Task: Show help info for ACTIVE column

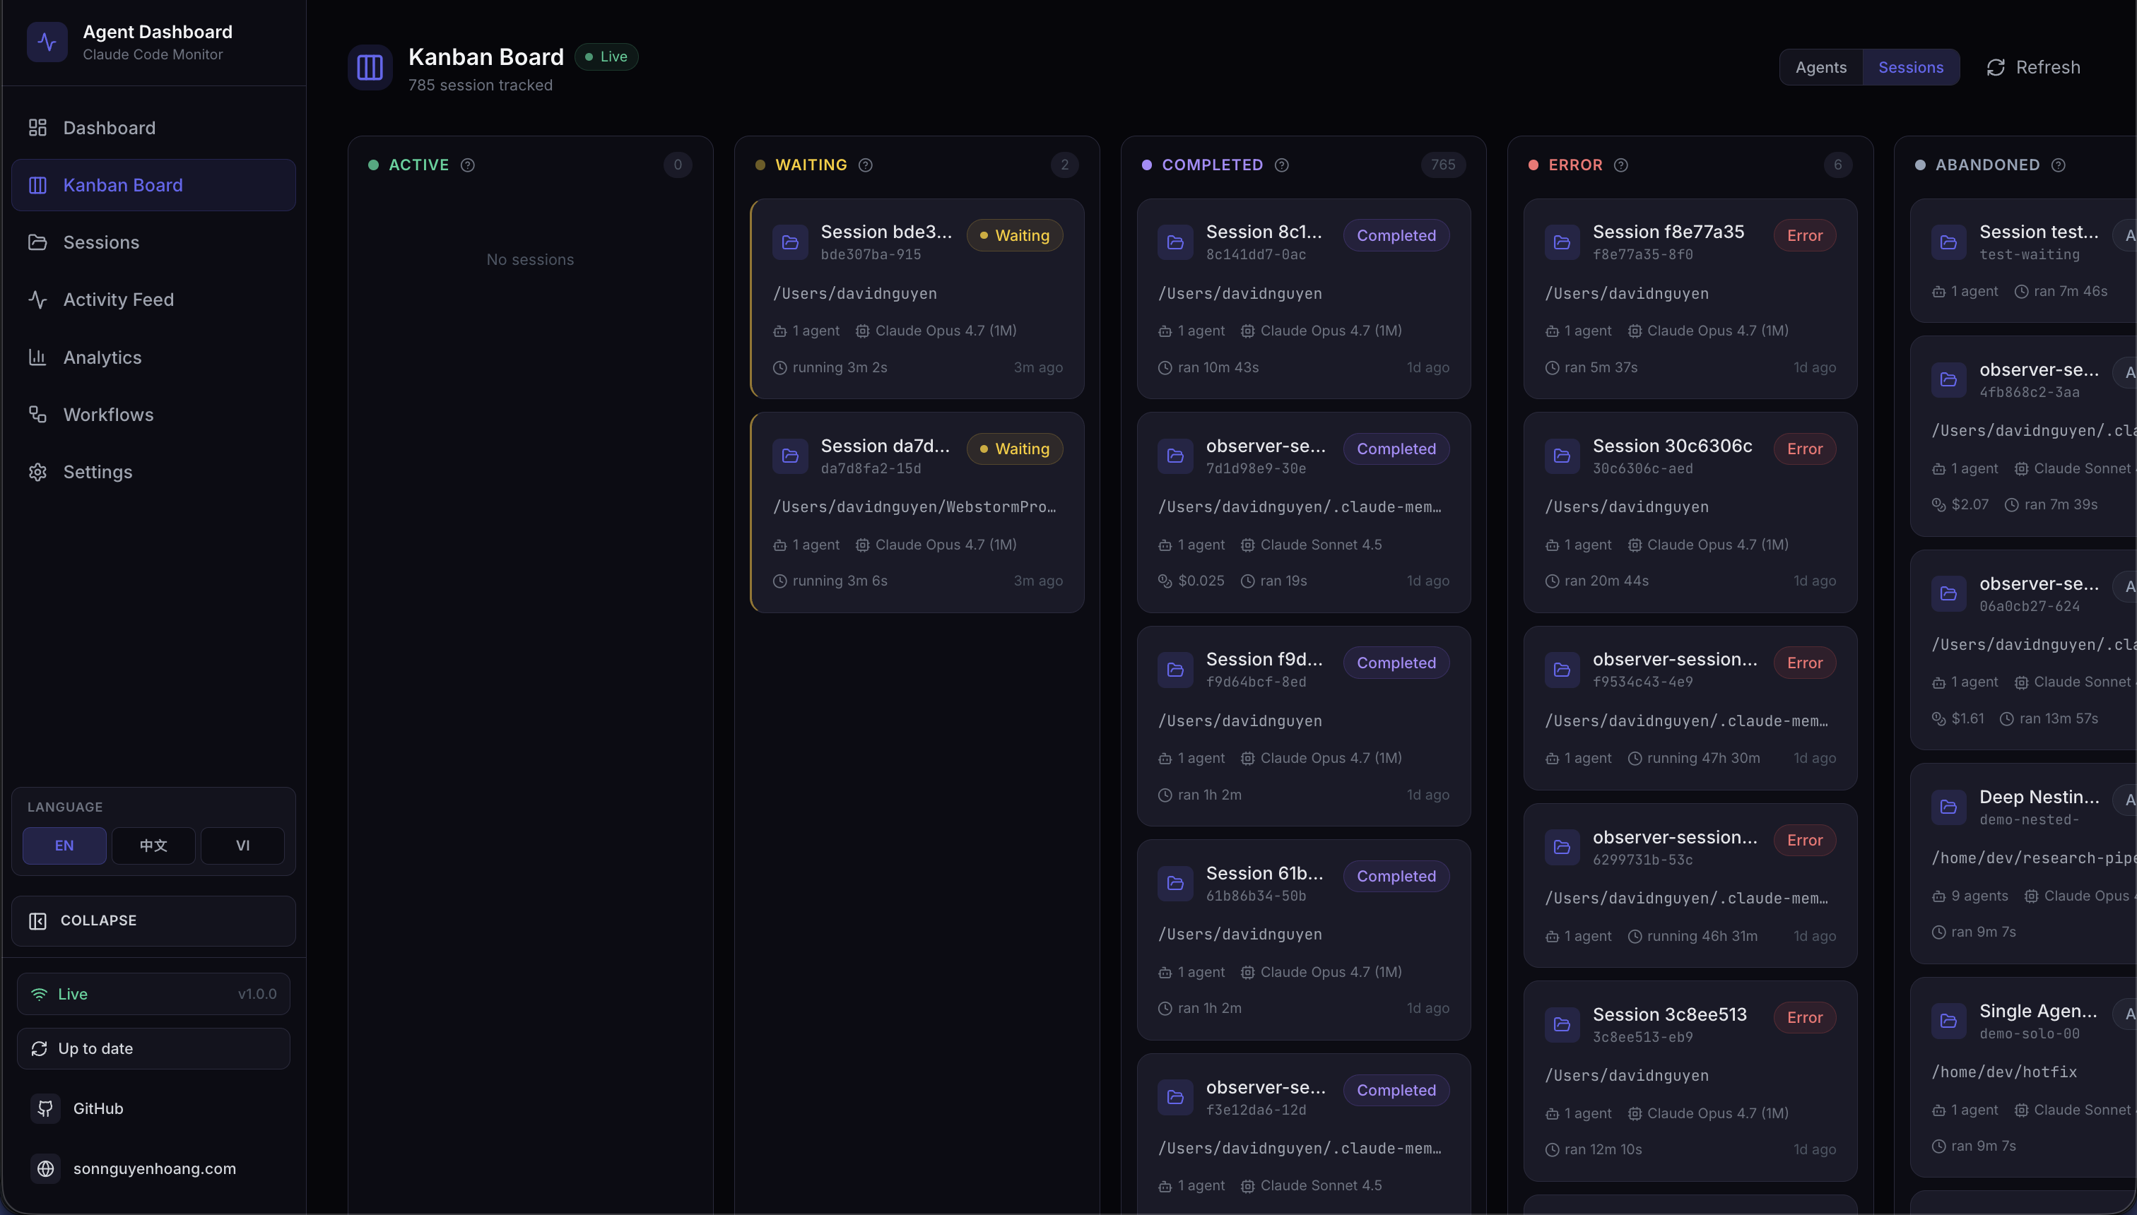Action: click(x=468, y=165)
